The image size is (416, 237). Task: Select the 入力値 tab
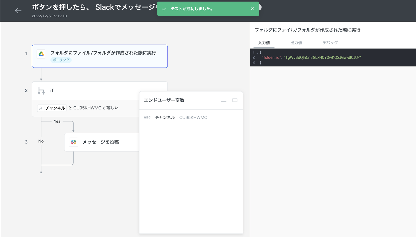point(264,43)
